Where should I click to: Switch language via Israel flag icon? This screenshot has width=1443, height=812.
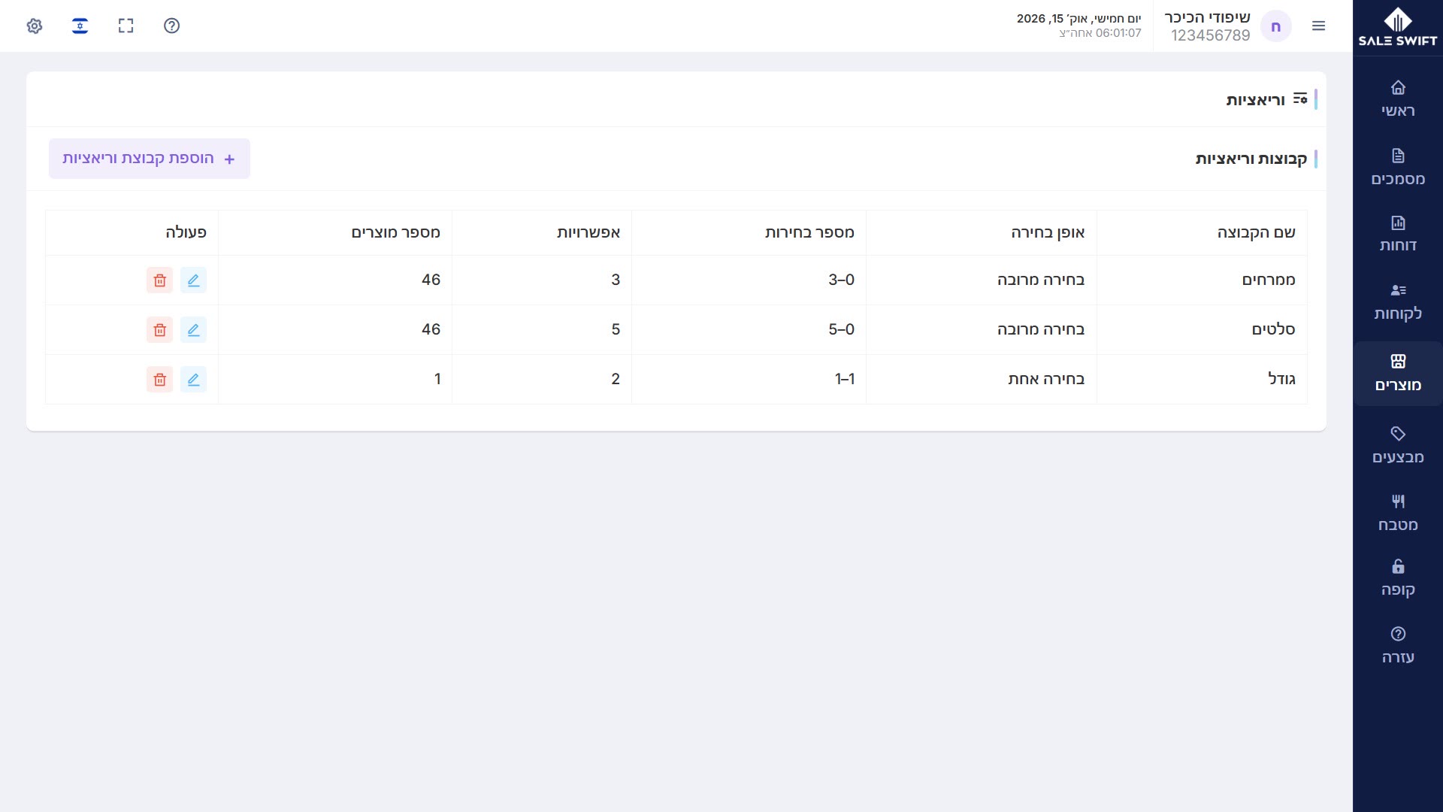[80, 26]
